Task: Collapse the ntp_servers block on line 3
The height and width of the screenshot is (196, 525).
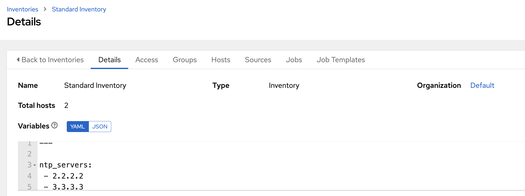Action: (x=35, y=165)
